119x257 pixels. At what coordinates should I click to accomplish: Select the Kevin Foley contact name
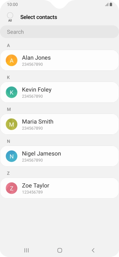37,90
